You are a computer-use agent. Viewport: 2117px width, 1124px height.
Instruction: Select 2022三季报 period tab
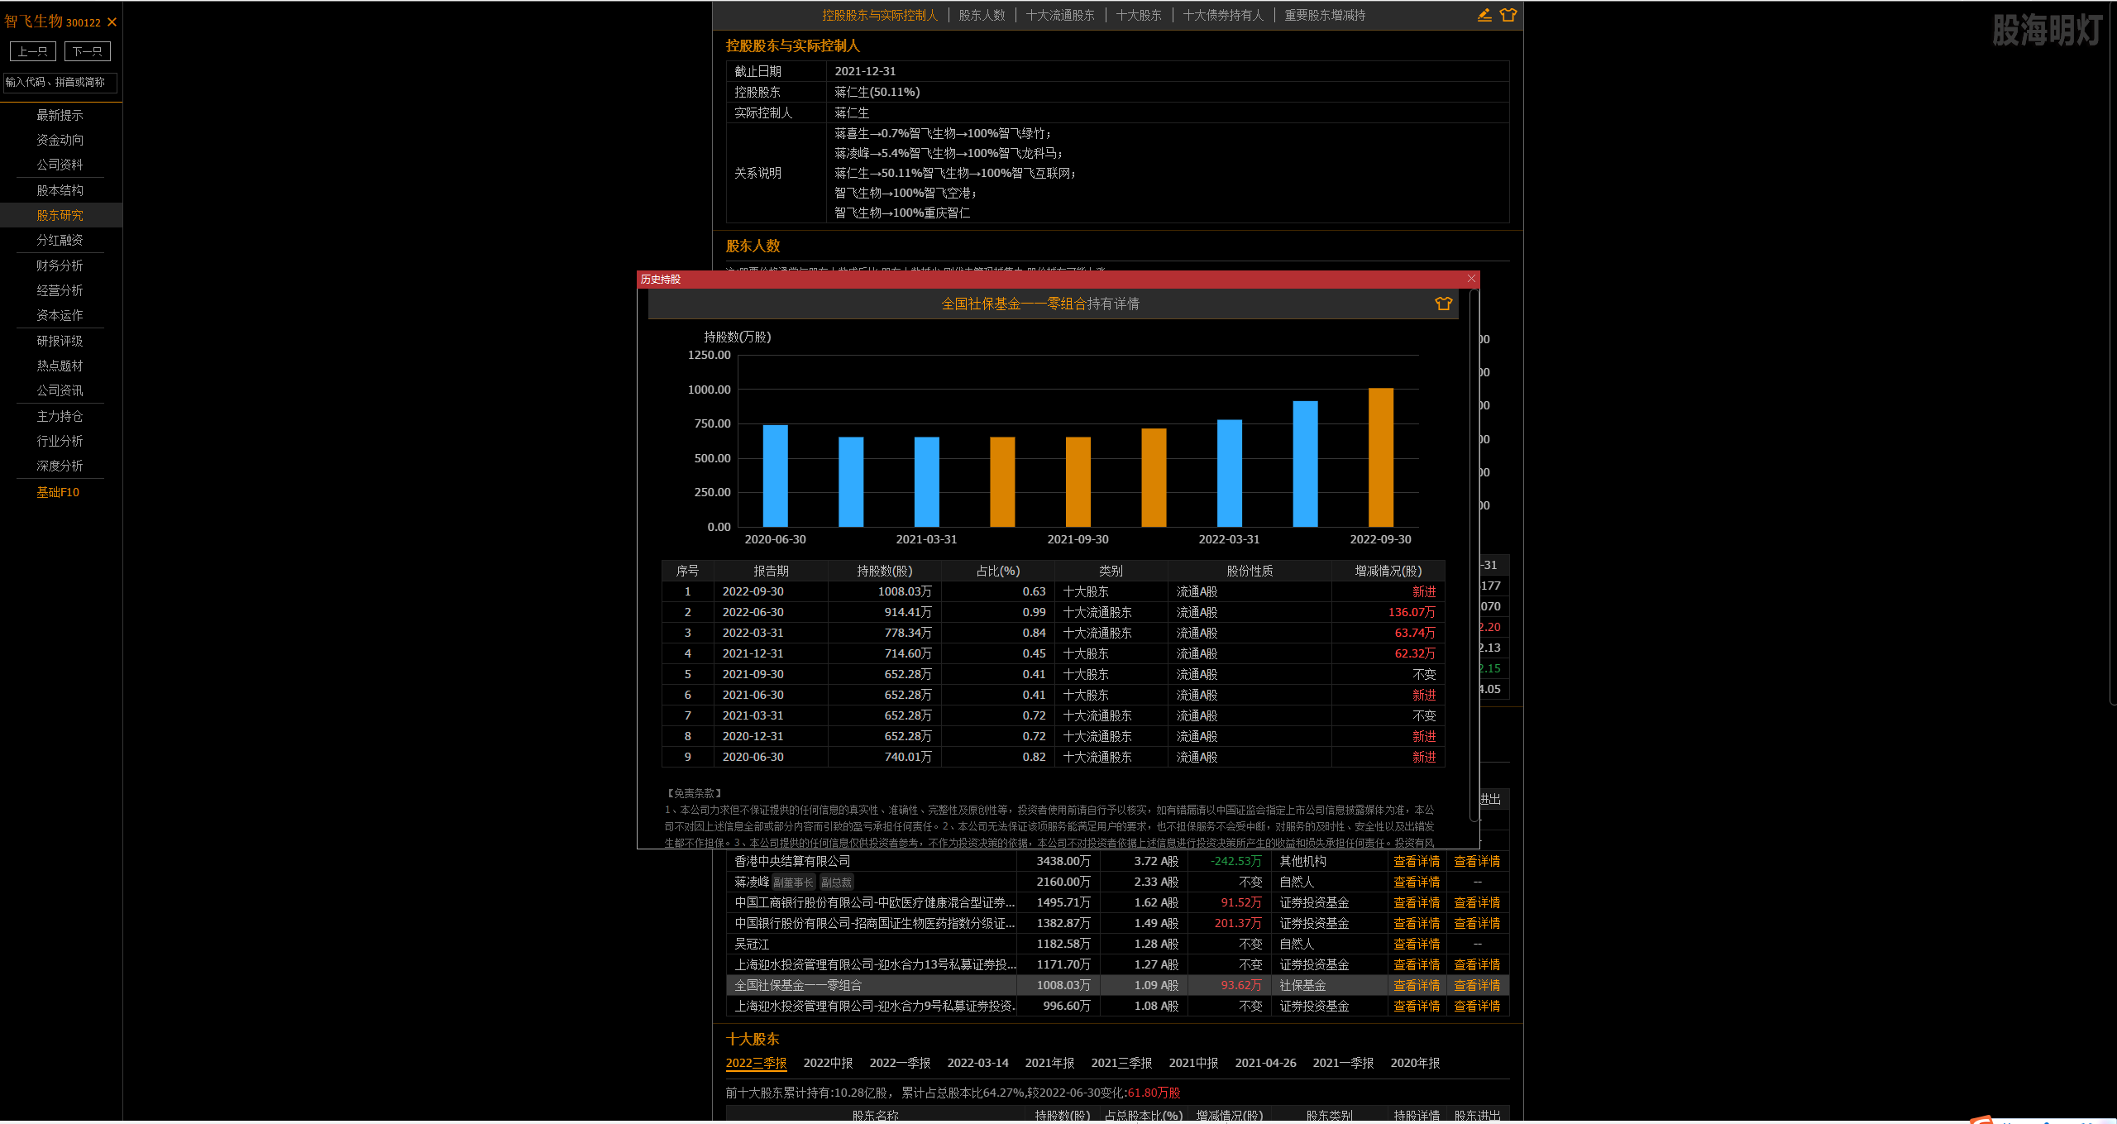(x=756, y=1063)
